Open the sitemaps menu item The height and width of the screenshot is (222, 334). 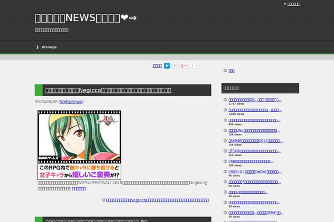coord(49,47)
